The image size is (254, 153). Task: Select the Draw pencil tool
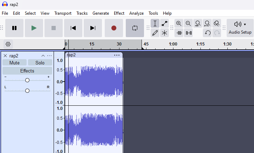point(155,33)
